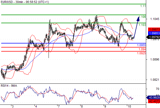Click the 1.0896 price axis value

click(155, 59)
